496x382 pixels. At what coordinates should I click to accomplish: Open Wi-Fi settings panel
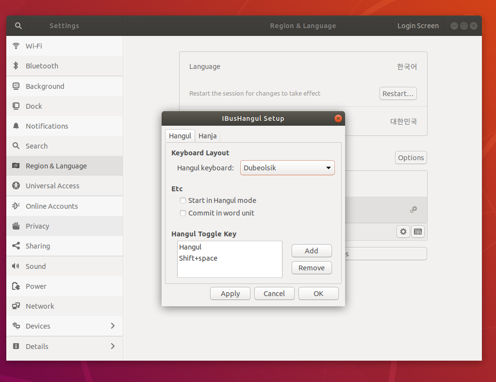pyautogui.click(x=65, y=46)
